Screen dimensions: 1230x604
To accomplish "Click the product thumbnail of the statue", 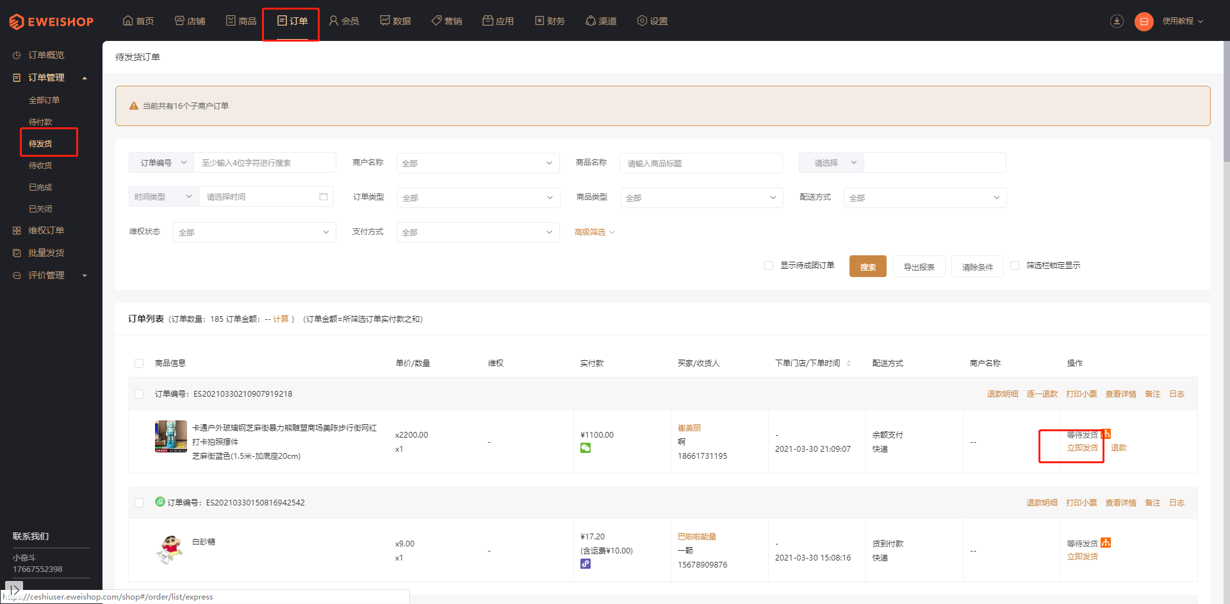I will click(x=171, y=436).
